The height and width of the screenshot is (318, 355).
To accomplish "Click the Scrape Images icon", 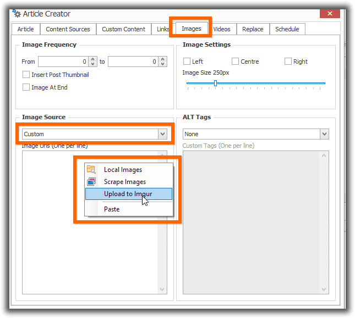I will (91, 181).
